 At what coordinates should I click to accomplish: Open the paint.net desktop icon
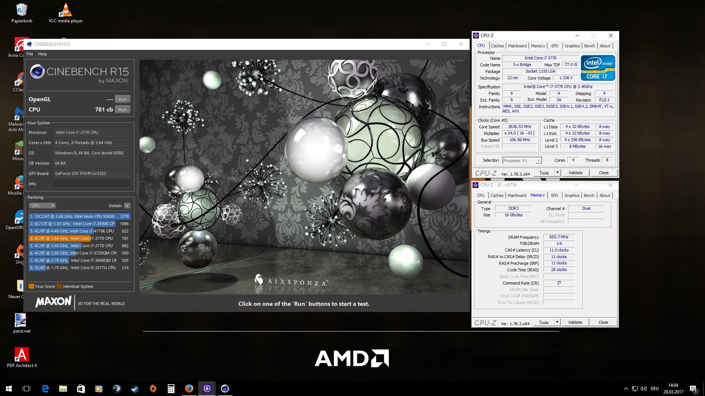pyautogui.click(x=22, y=323)
